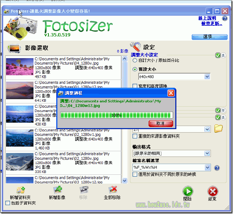The height and width of the screenshot is (214, 233).
Task: Select the pink flowers 04_1280w.jpg thumbnail
Action: tap(20, 67)
